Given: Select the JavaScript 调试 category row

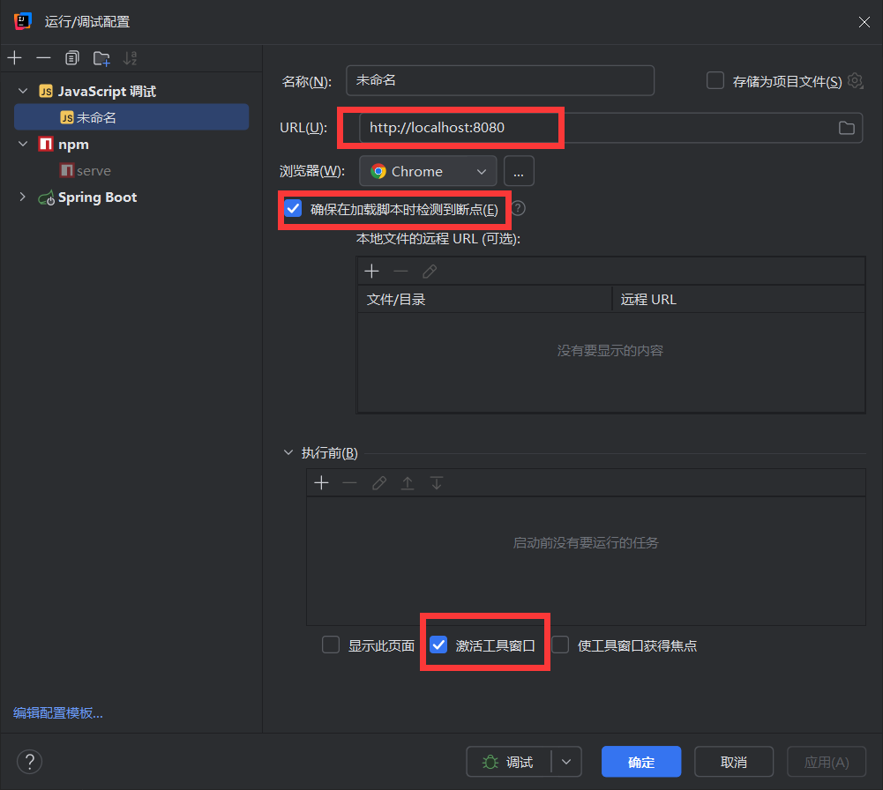Looking at the screenshot, I should [131, 91].
